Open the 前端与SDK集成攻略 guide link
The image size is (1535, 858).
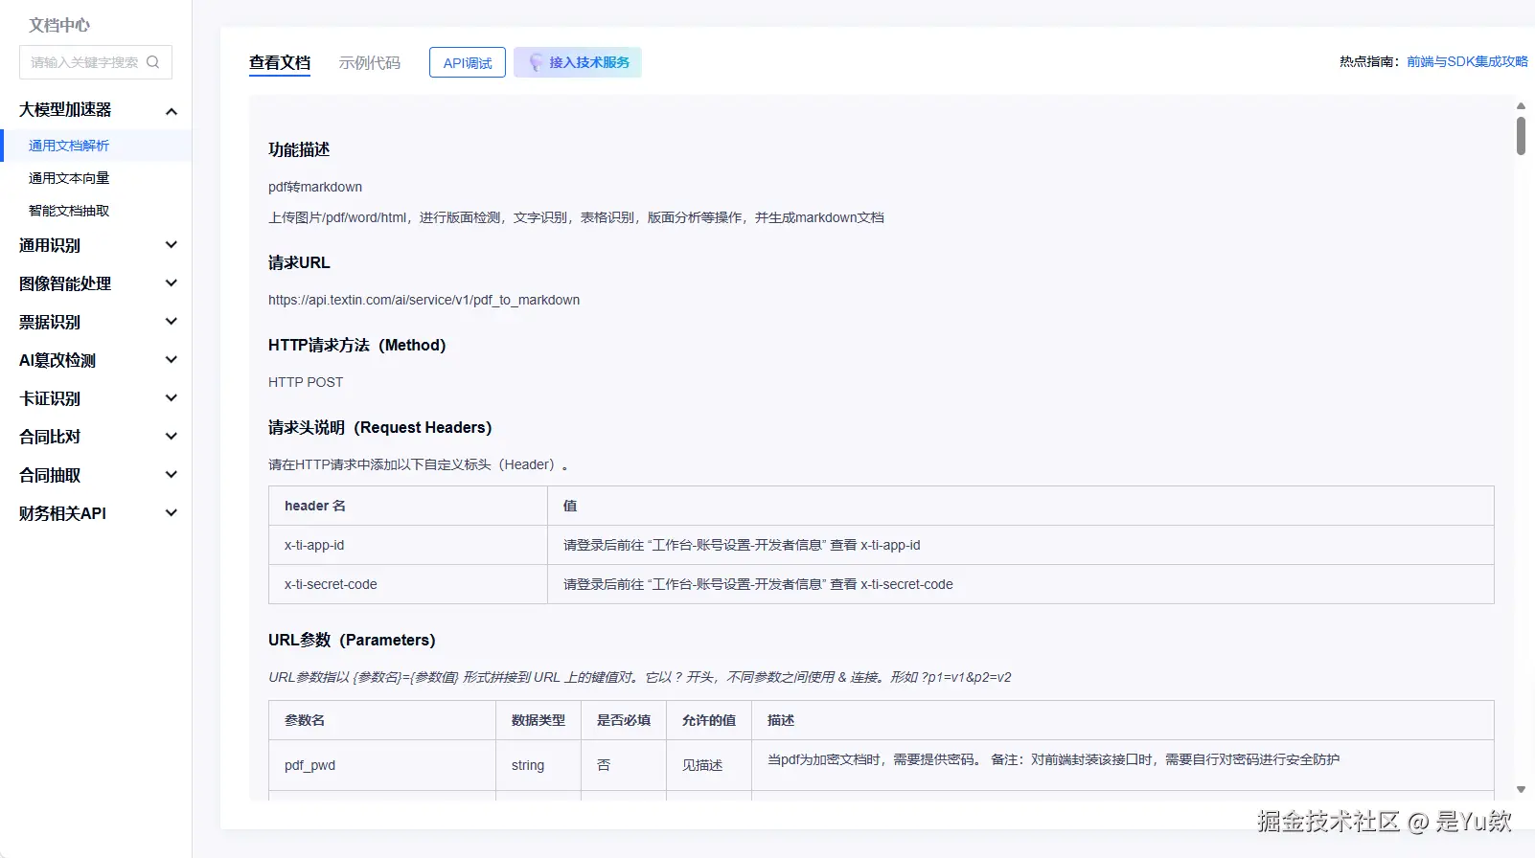(1467, 61)
